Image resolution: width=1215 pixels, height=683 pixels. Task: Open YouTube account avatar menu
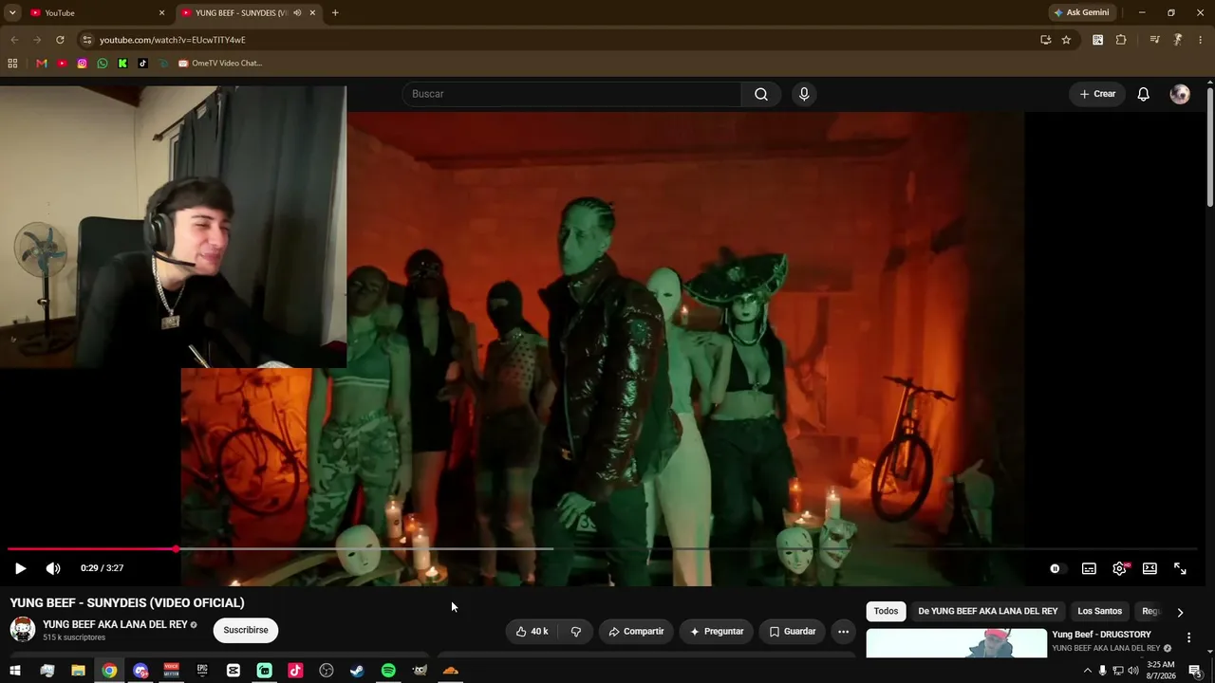[x=1180, y=94]
